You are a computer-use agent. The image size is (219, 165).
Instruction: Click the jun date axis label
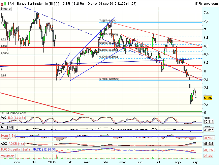pos(140,162)
